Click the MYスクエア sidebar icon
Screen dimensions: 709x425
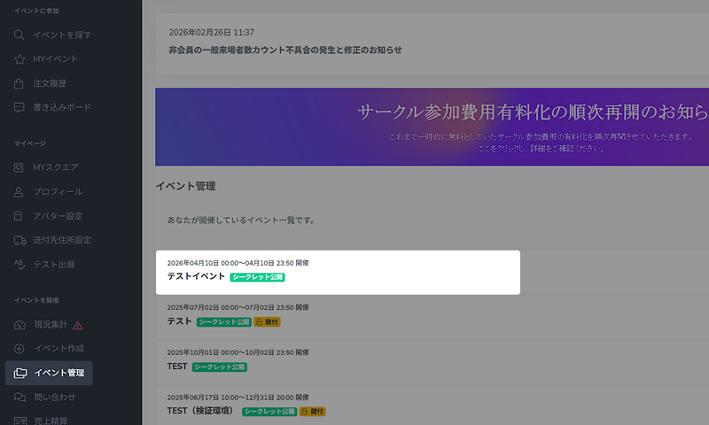[19, 167]
